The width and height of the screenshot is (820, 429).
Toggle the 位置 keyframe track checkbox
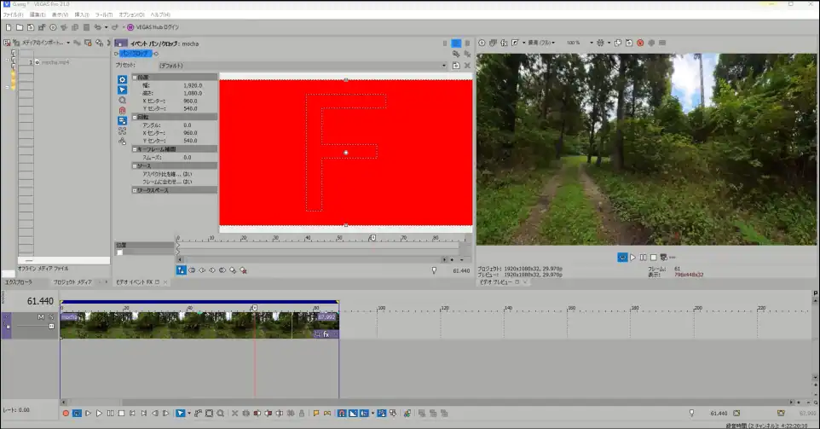pyautogui.click(x=119, y=252)
